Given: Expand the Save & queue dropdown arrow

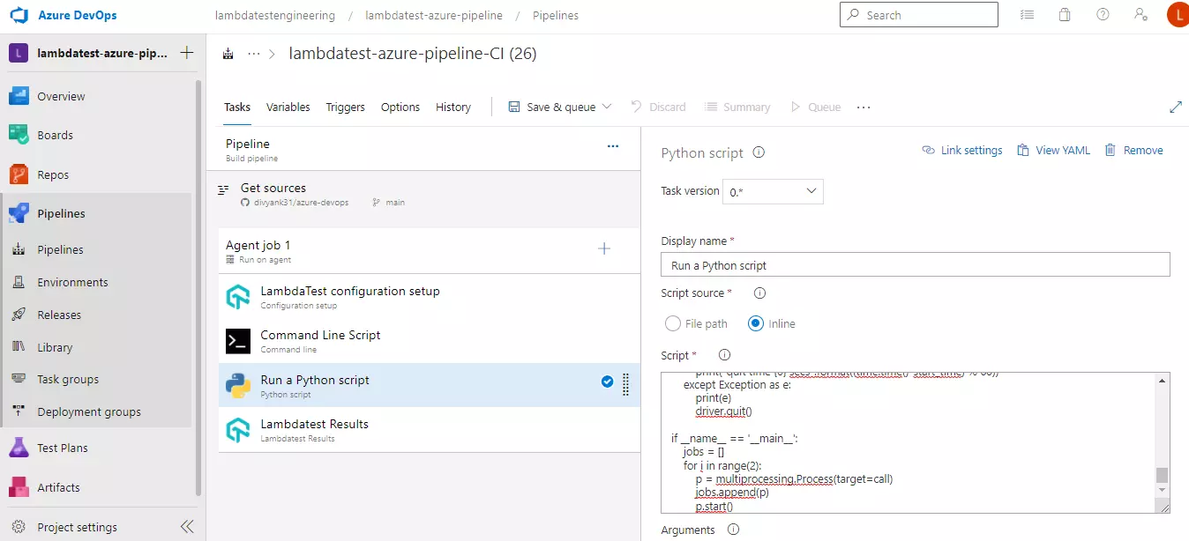Looking at the screenshot, I should pyautogui.click(x=608, y=106).
